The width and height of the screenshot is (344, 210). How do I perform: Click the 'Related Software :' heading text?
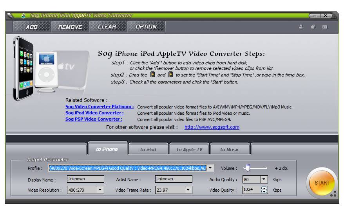tap(87, 100)
